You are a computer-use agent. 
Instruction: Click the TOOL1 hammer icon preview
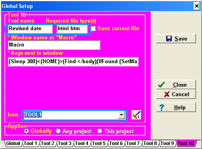(136, 115)
